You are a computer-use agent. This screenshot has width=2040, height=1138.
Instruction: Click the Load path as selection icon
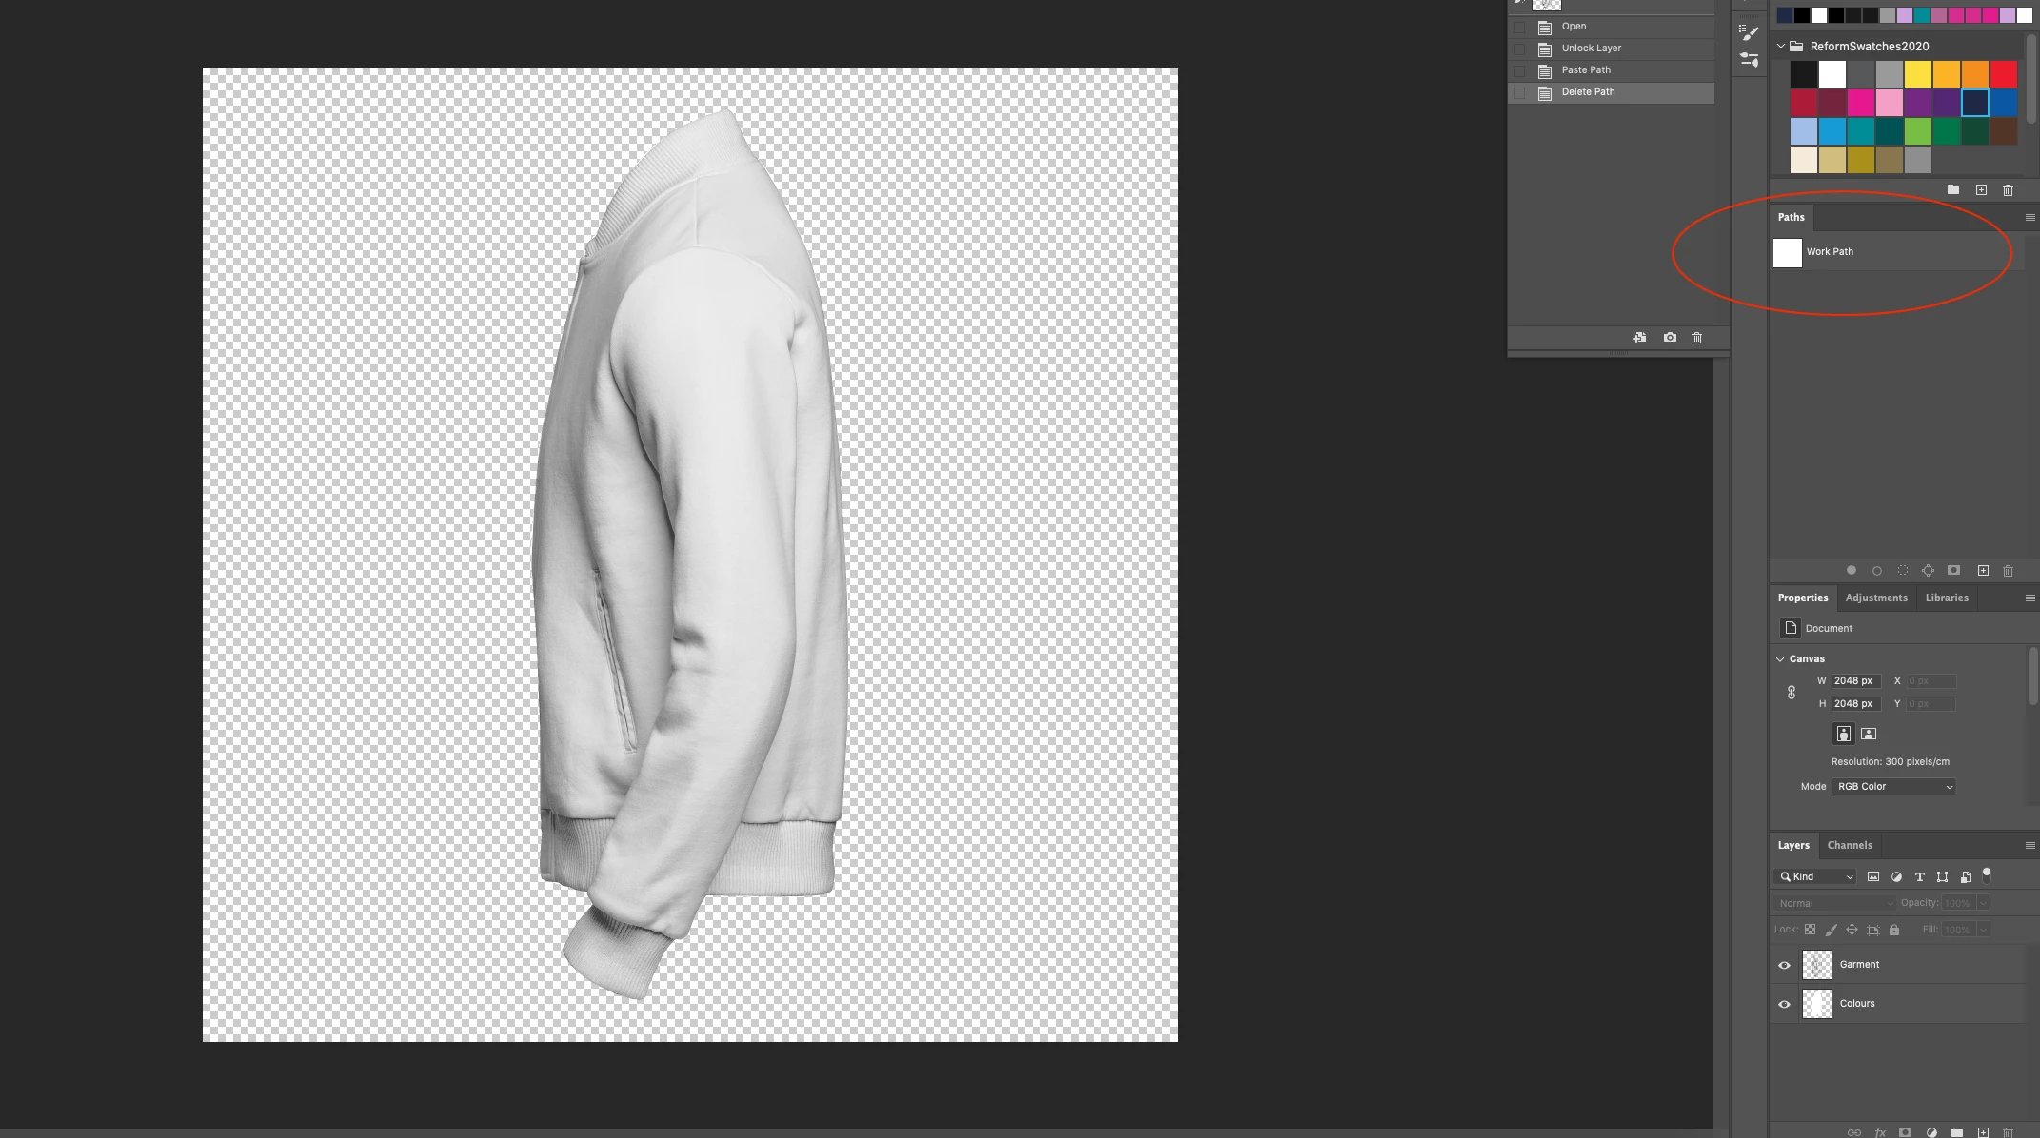point(1902,571)
